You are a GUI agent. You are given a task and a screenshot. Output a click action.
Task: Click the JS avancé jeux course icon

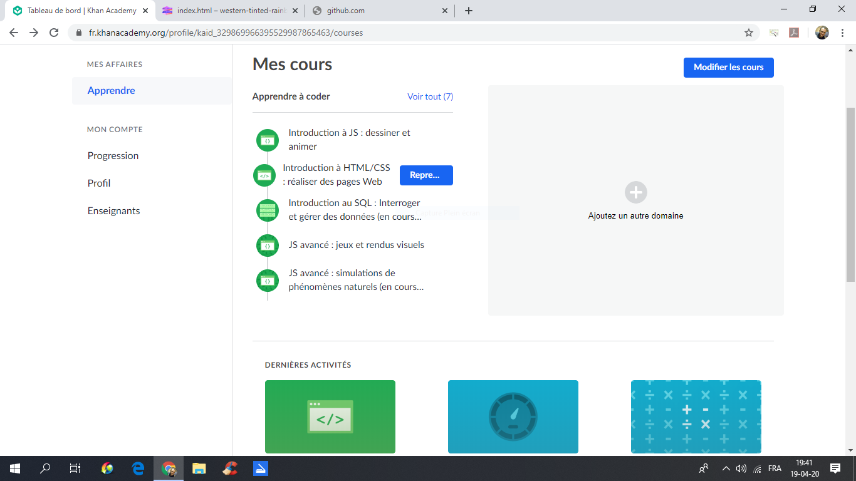[268, 245]
